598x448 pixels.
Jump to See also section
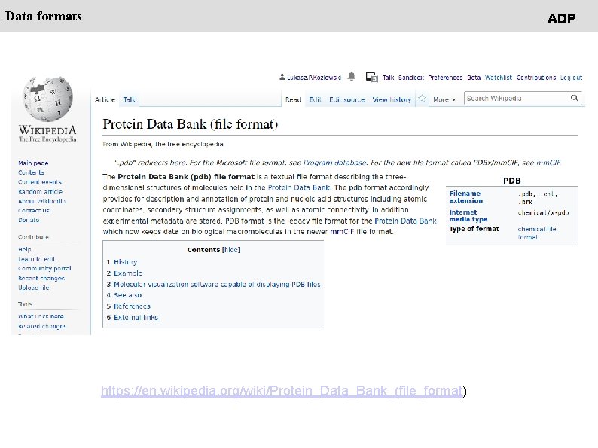click(x=128, y=295)
